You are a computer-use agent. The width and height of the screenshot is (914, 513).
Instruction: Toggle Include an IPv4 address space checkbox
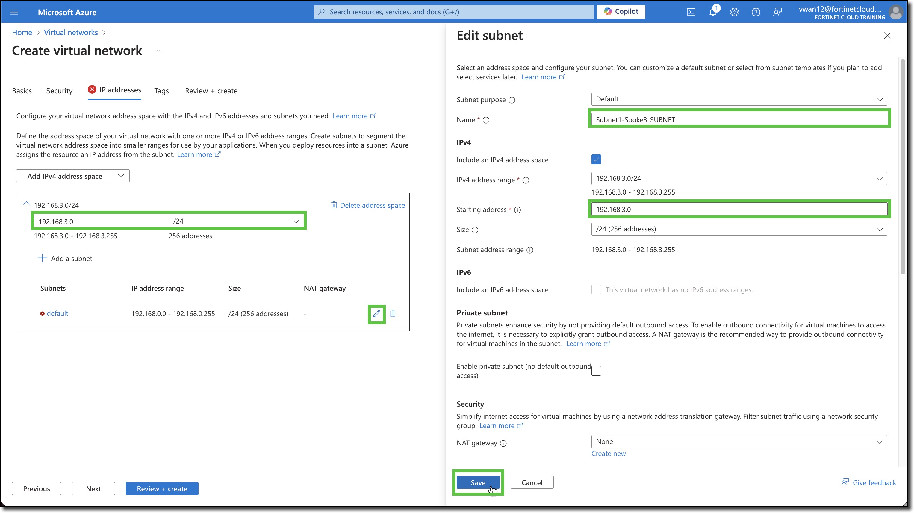(596, 160)
